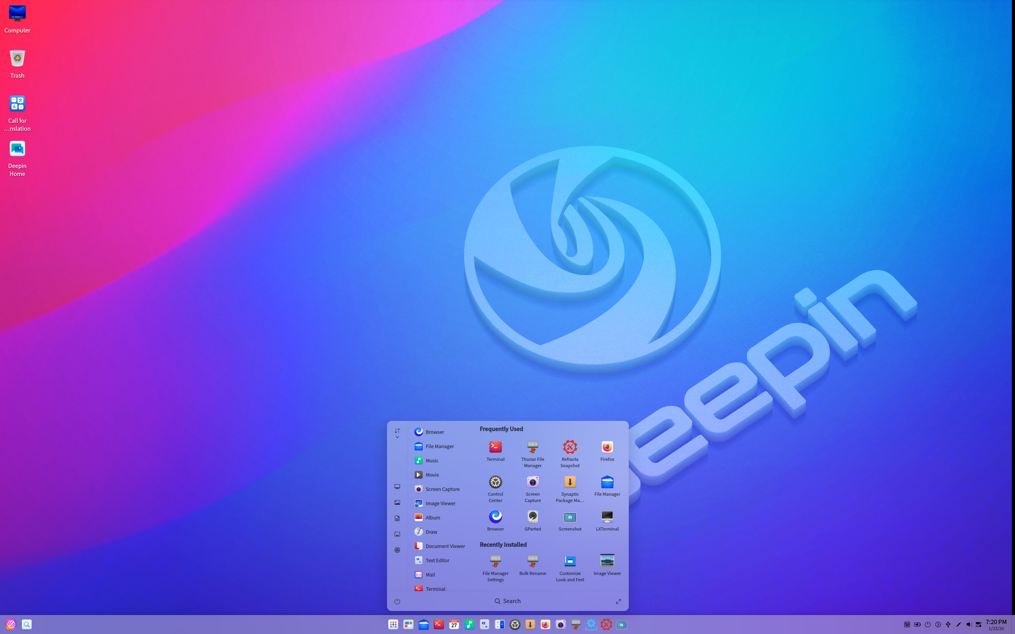Open the Calculator icon in the dock
The height and width of the screenshot is (634, 1015).
[500, 624]
